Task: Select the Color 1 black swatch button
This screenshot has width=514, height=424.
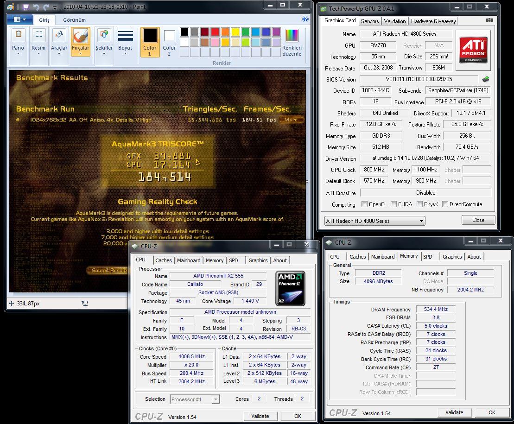Action: (150, 42)
